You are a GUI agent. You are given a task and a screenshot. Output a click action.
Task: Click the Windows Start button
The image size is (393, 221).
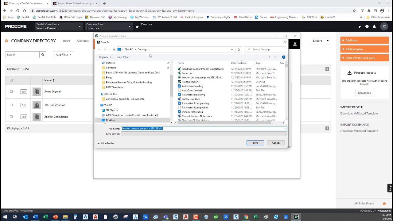[5, 217]
